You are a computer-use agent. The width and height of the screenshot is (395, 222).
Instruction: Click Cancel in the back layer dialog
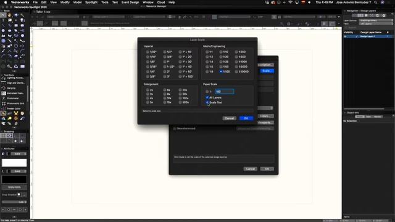(x=250, y=169)
